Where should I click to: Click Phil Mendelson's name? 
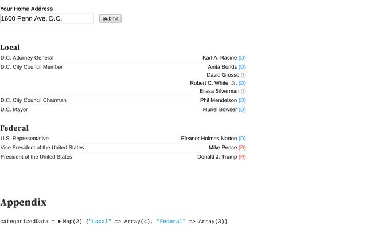[x=218, y=100]
